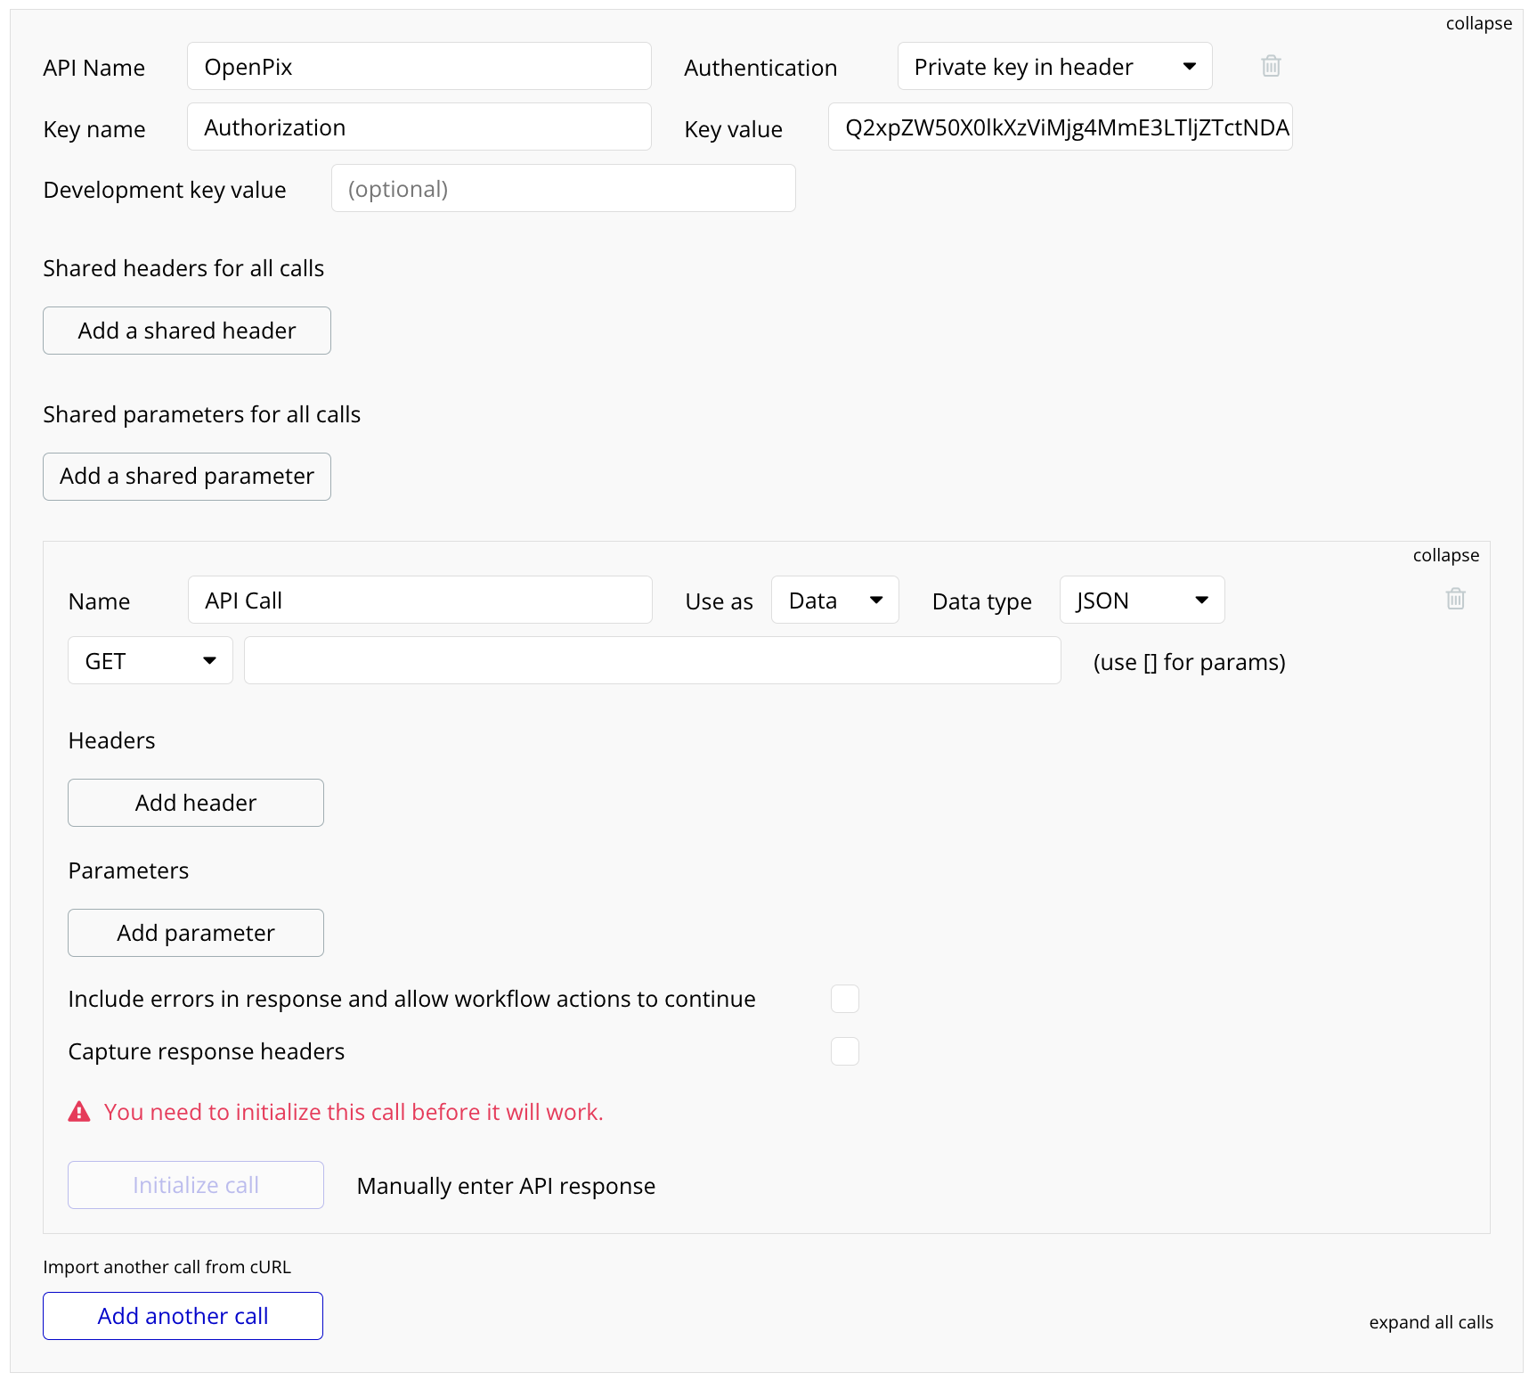The height and width of the screenshot is (1381, 1537).
Task: Click the "Initialize call" button
Action: click(x=195, y=1185)
